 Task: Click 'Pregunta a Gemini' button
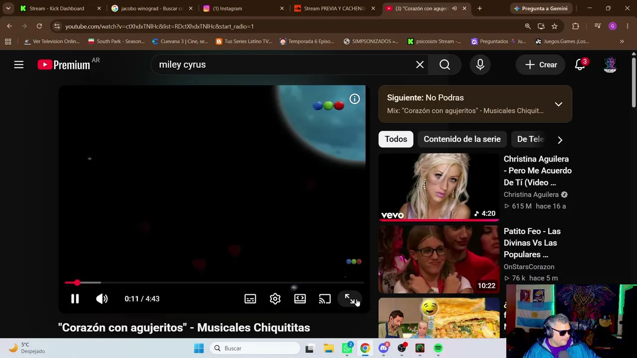click(x=540, y=8)
